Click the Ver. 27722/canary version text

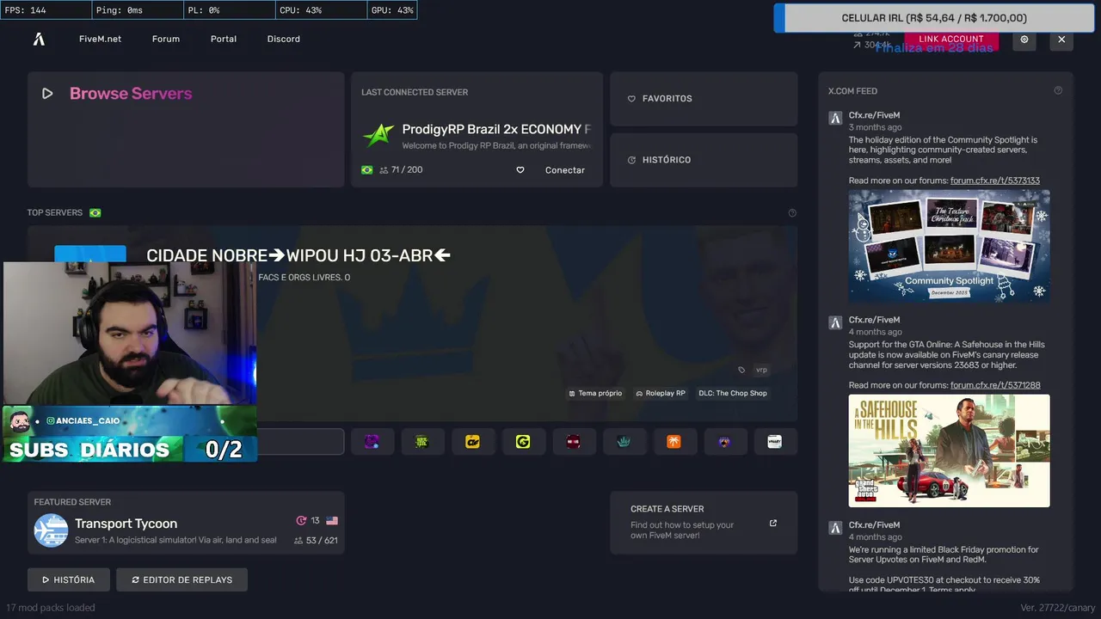(1058, 608)
